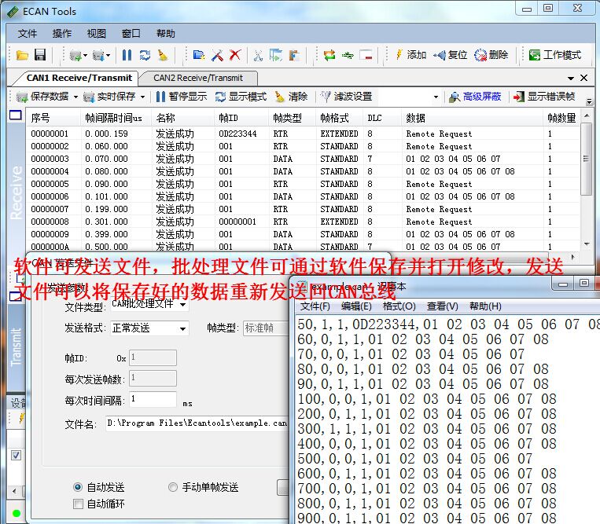Click the 清除 clear broom button
This screenshot has height=524, width=600.
click(x=291, y=97)
